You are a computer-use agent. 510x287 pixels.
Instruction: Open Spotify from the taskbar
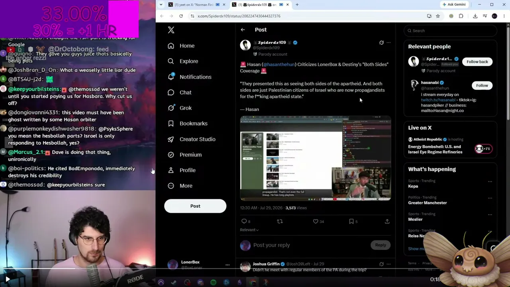[213, 283]
